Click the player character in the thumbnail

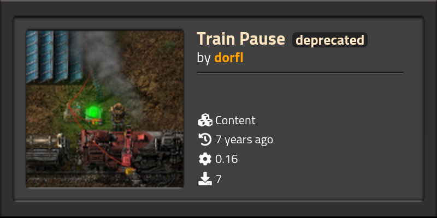(x=119, y=117)
